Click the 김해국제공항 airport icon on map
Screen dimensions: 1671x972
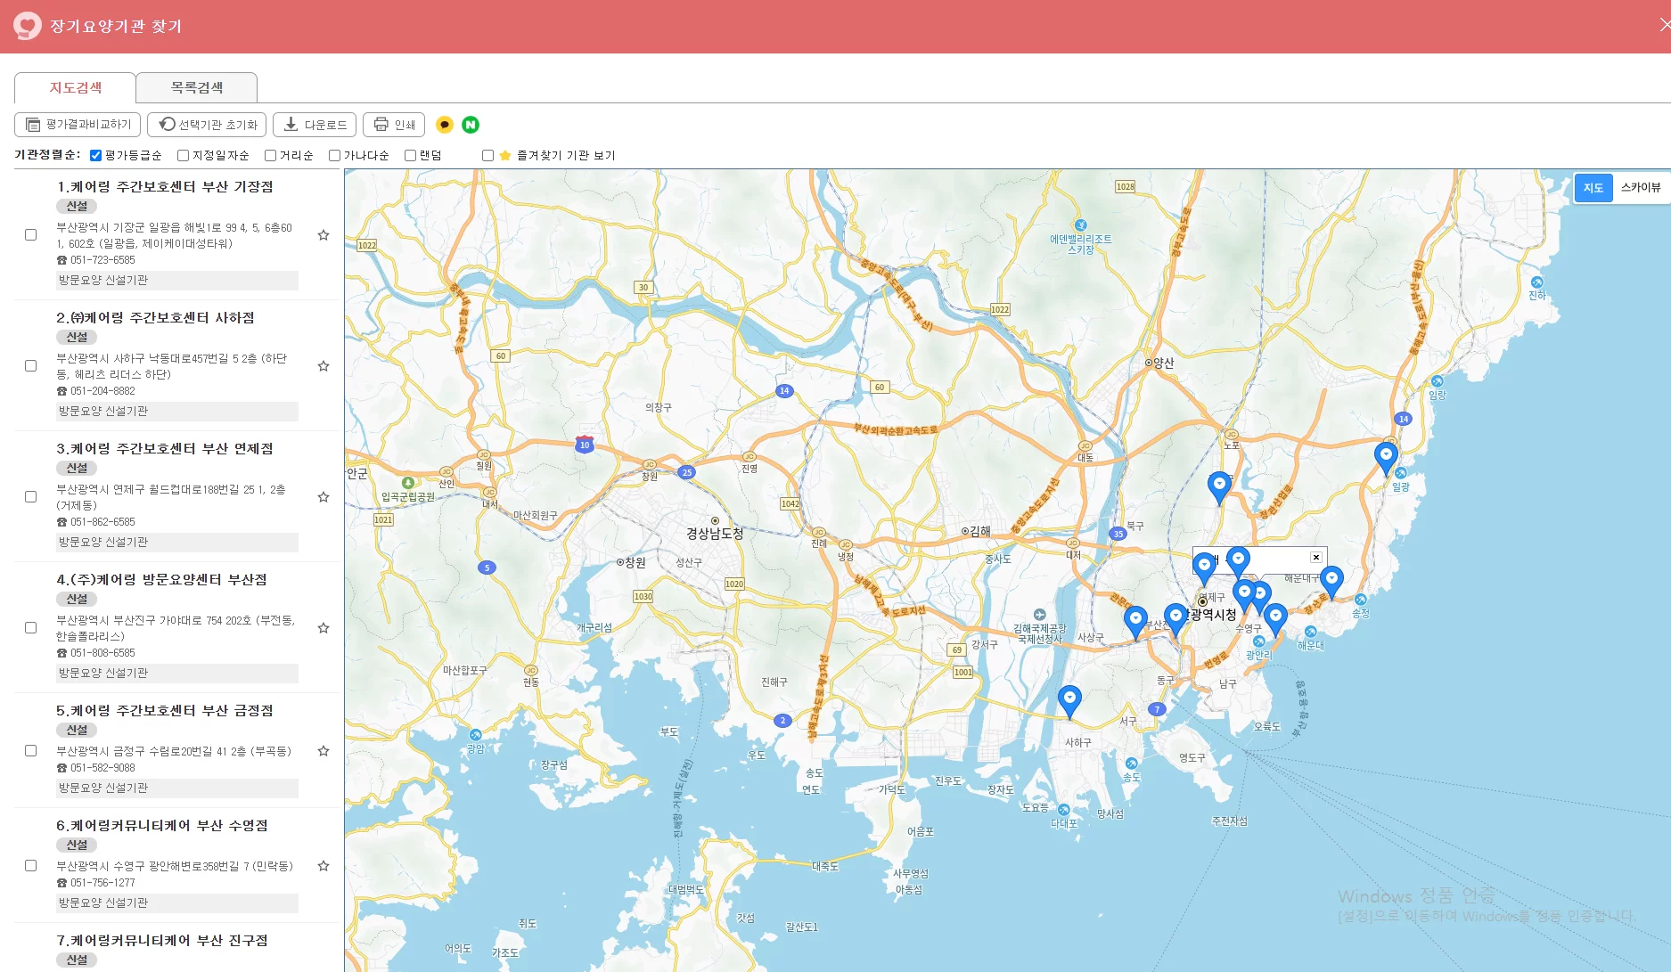pos(1039,615)
